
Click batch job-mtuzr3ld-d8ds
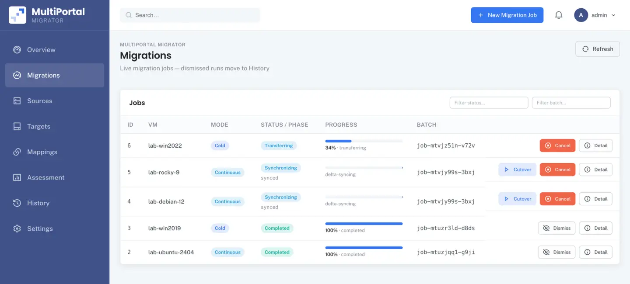446,228
